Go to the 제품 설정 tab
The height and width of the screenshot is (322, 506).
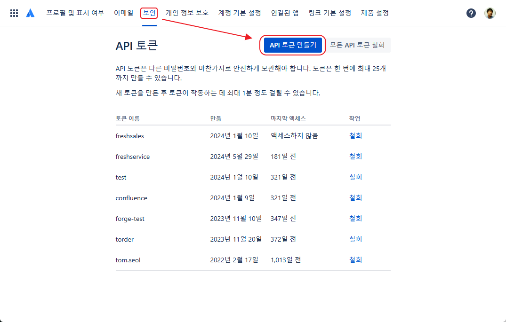point(375,13)
